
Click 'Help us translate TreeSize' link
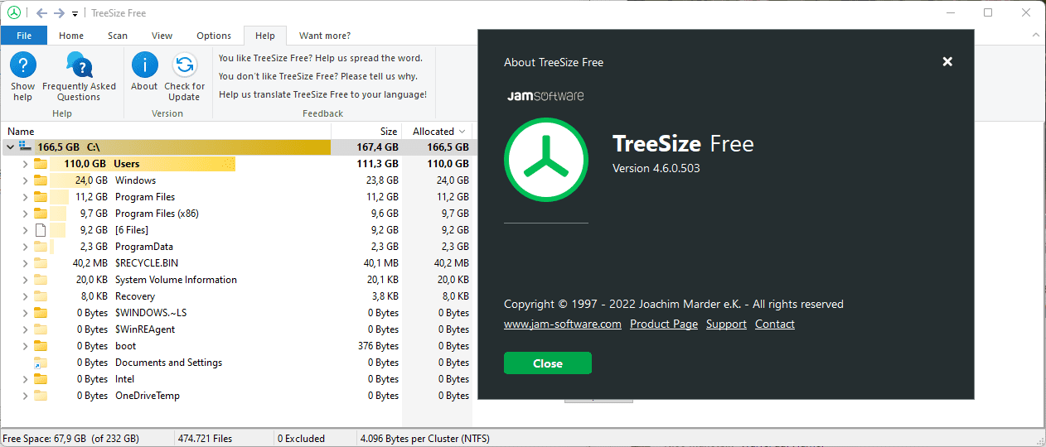322,94
